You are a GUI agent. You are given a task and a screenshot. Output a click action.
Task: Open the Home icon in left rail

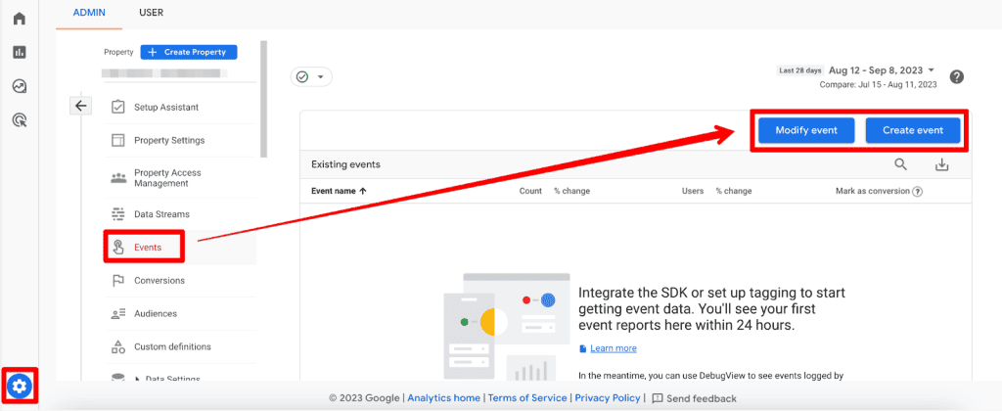(20, 19)
